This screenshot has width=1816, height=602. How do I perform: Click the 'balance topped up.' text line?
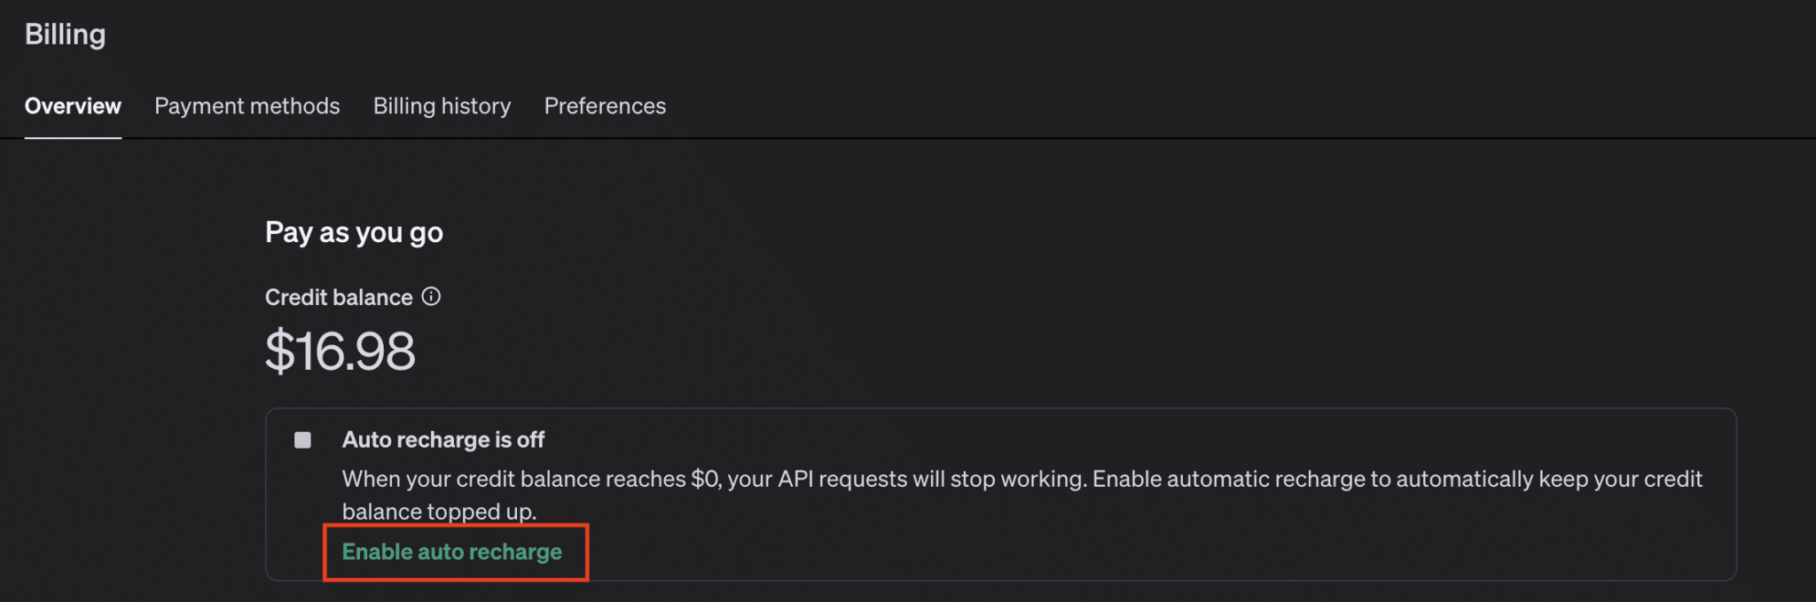[439, 512]
